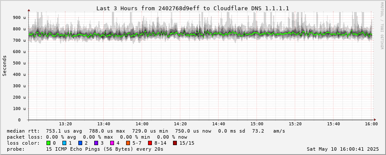This screenshot has width=386, height=155.
Task: Click the timestamp Sat May 10 16:00:41 2025
Action: pyautogui.click(x=343, y=149)
